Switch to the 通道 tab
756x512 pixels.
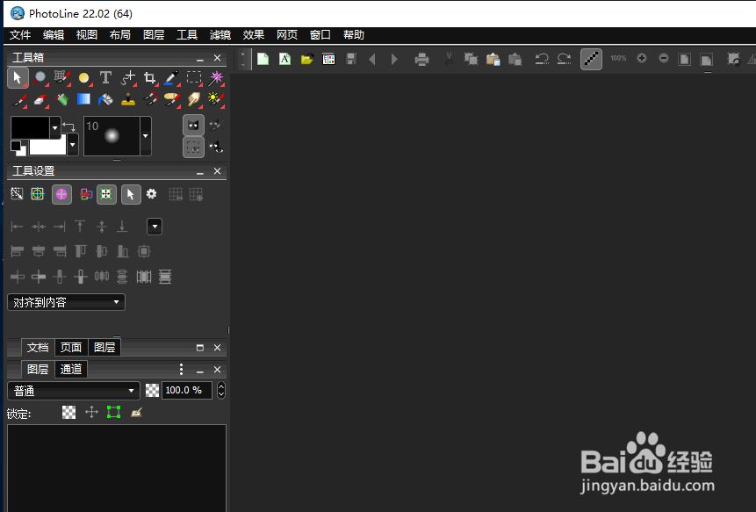tap(71, 370)
